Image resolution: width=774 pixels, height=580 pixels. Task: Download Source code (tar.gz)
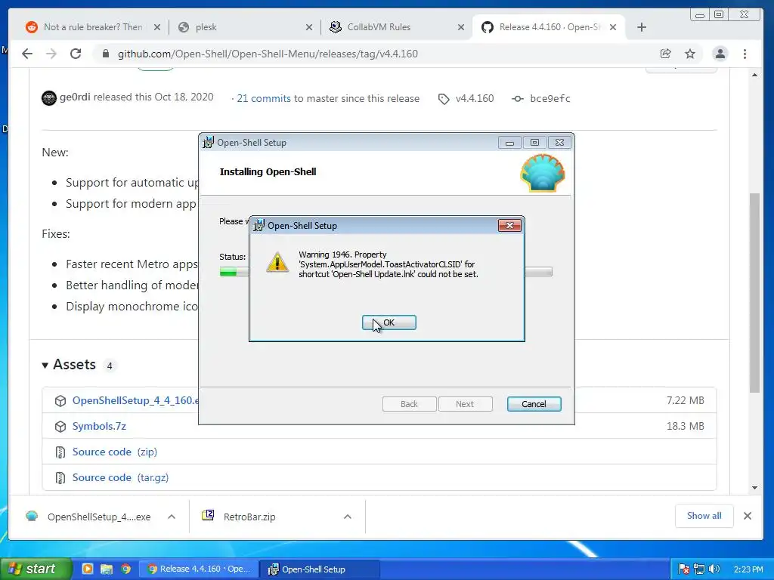point(120,477)
